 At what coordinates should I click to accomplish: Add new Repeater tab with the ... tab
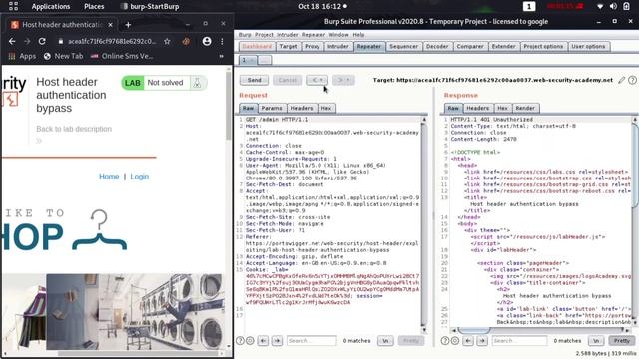[264, 60]
